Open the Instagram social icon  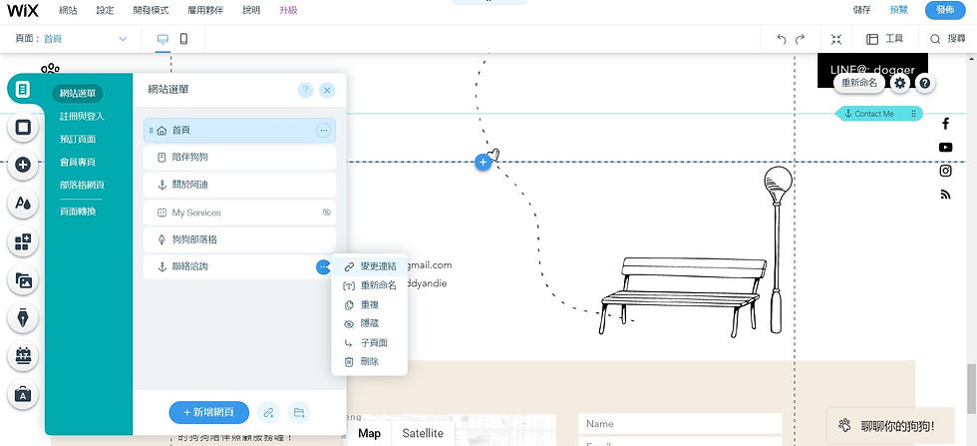click(x=945, y=171)
